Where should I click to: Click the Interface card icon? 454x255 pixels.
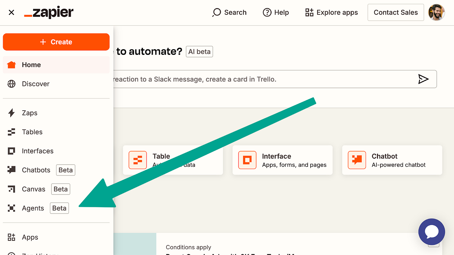tap(247, 160)
